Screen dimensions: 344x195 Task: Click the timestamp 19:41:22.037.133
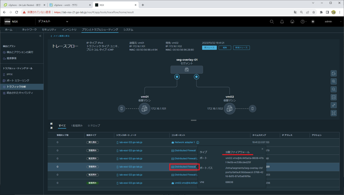(261, 142)
